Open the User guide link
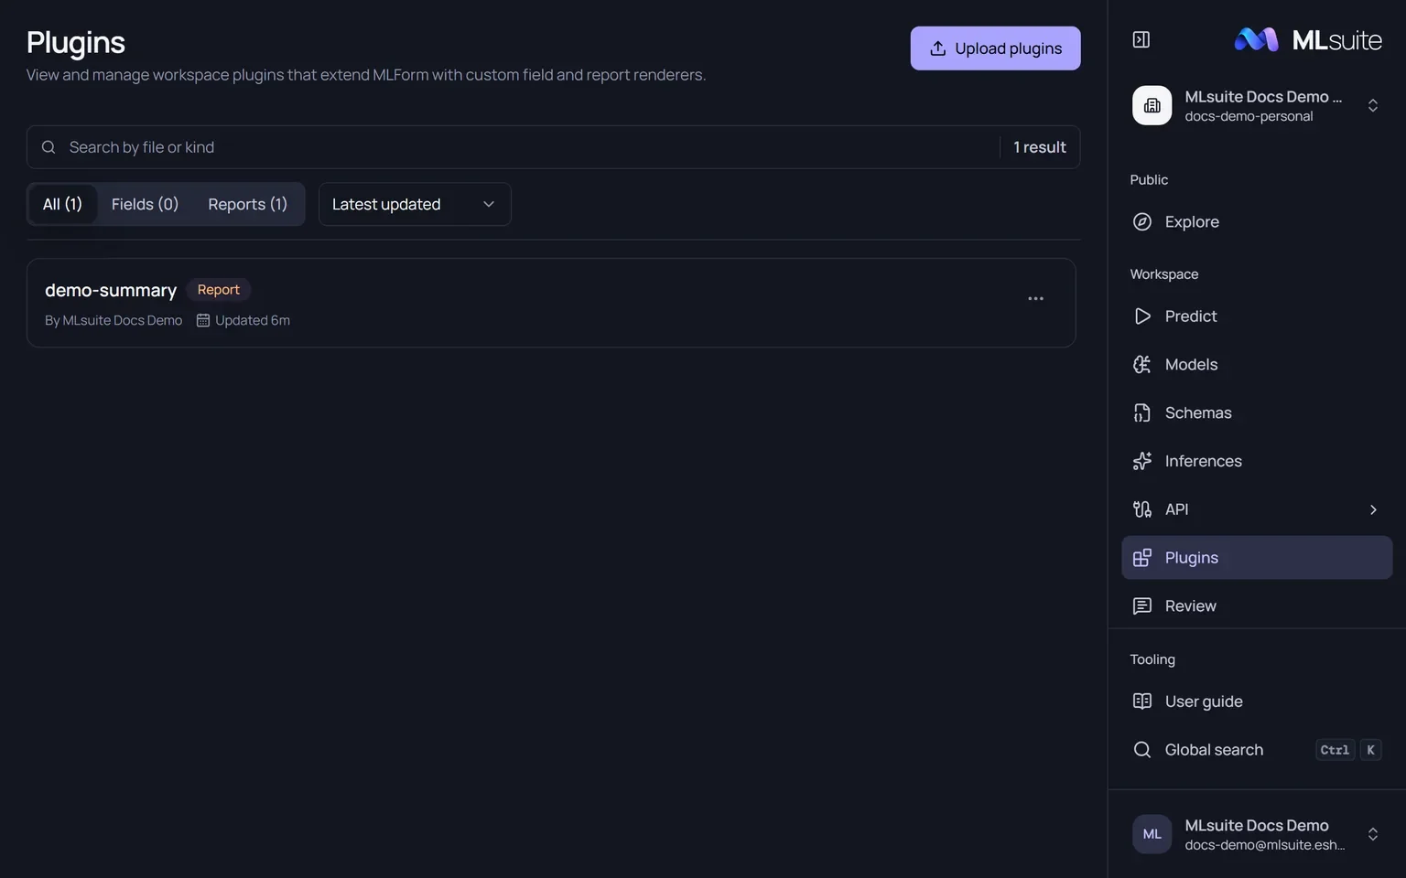 (1257, 701)
